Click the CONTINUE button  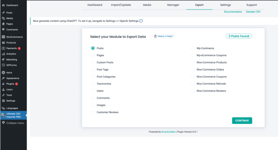tap(242, 121)
